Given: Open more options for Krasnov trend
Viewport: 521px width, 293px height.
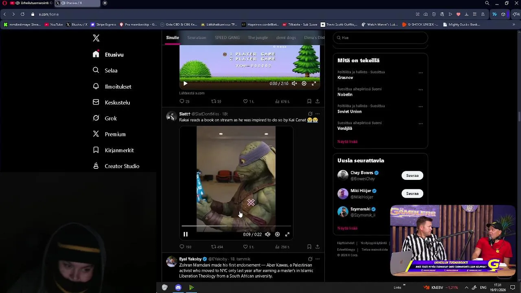Looking at the screenshot, I should point(420,73).
